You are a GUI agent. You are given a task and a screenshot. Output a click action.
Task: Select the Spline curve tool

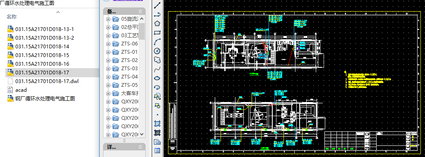click(x=157, y=69)
